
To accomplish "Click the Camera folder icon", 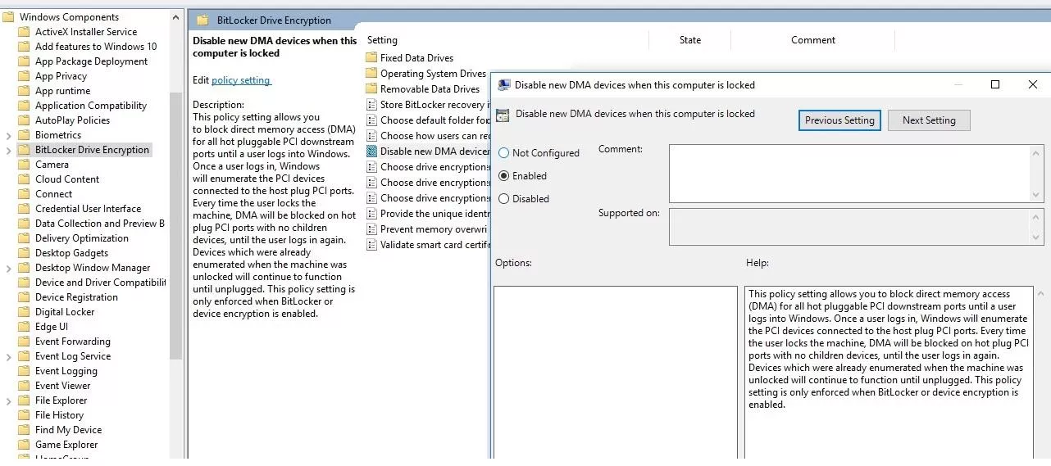I will click(24, 165).
